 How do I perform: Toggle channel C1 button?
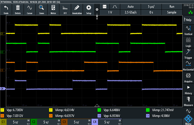click(3, 122)
